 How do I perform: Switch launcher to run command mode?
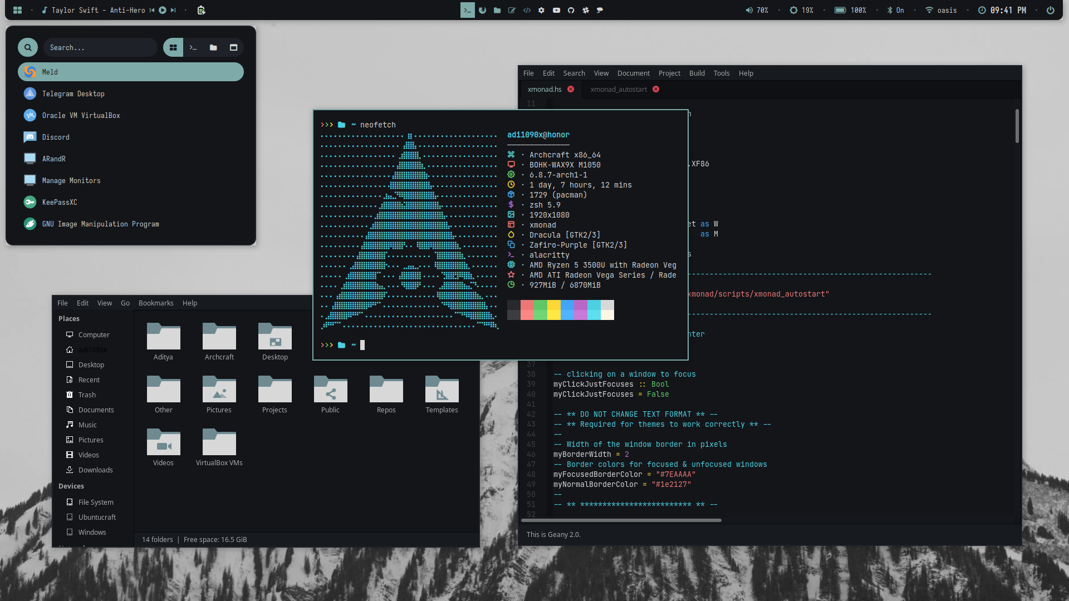click(x=193, y=48)
